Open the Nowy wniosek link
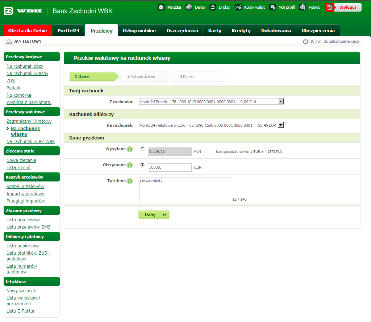 click(x=21, y=291)
